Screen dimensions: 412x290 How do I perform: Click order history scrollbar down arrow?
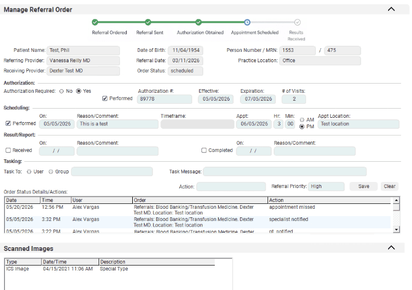[x=396, y=230]
